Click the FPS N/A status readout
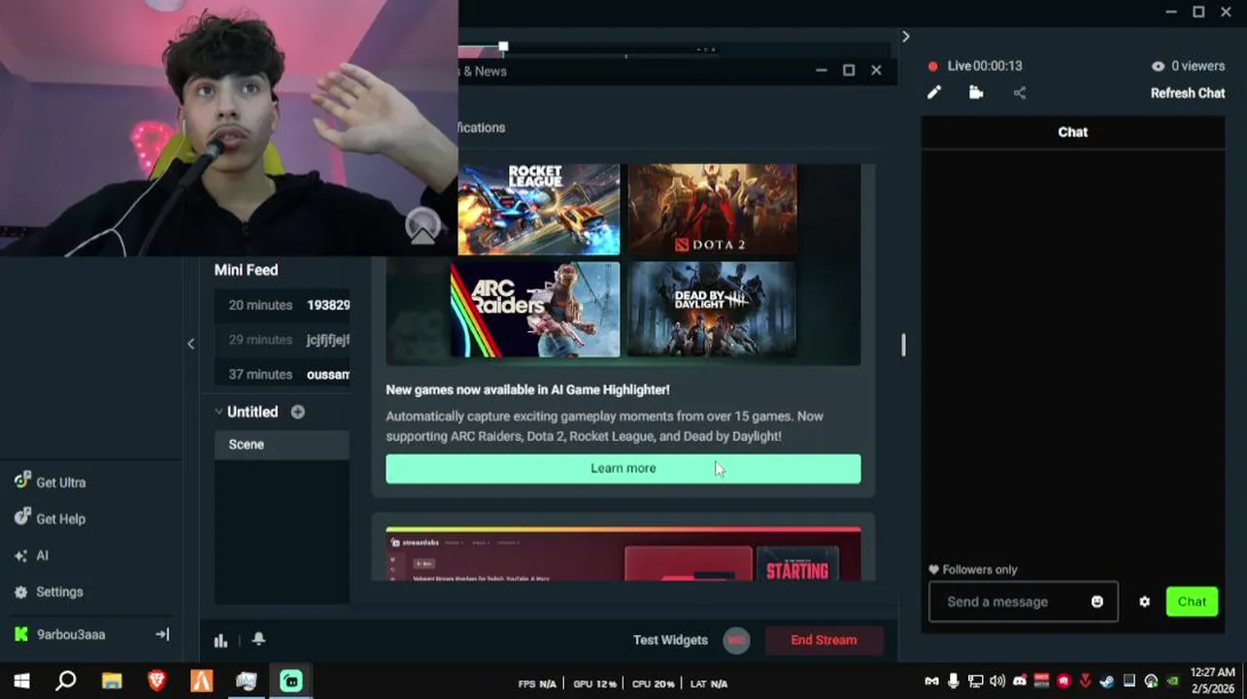Viewport: 1247px width, 699px height. click(537, 683)
